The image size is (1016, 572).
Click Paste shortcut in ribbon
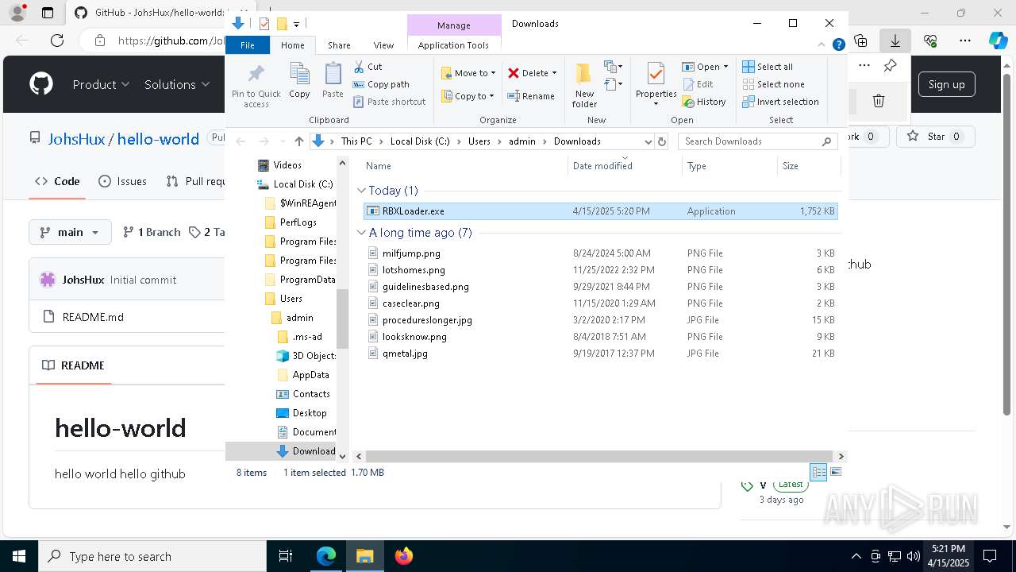pyautogui.click(x=389, y=102)
